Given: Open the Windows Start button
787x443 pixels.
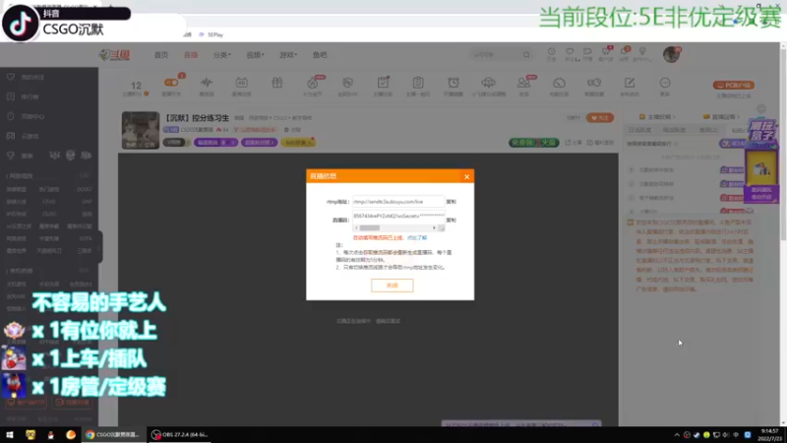Looking at the screenshot, I should [10, 435].
